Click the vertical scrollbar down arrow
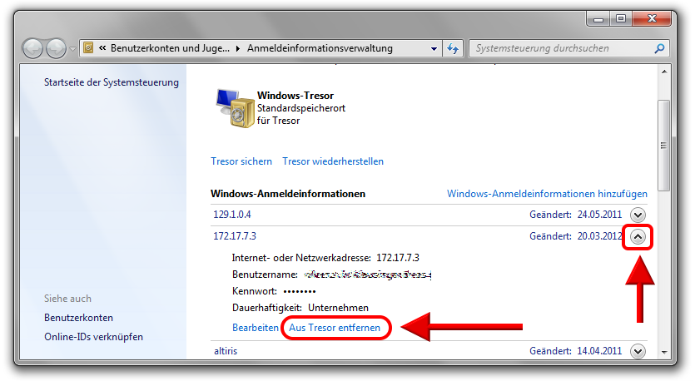695x381 pixels. 663,354
